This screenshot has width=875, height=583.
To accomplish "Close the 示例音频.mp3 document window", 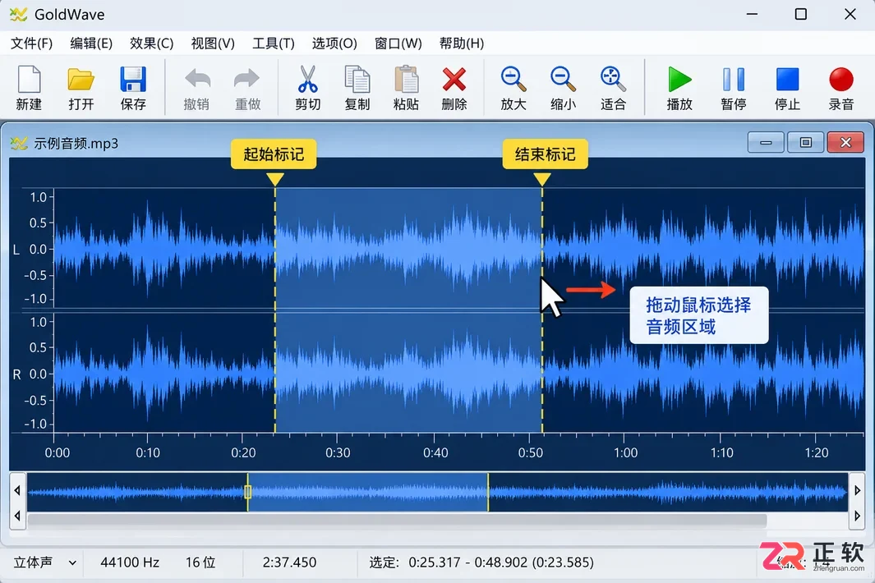I will coord(845,143).
